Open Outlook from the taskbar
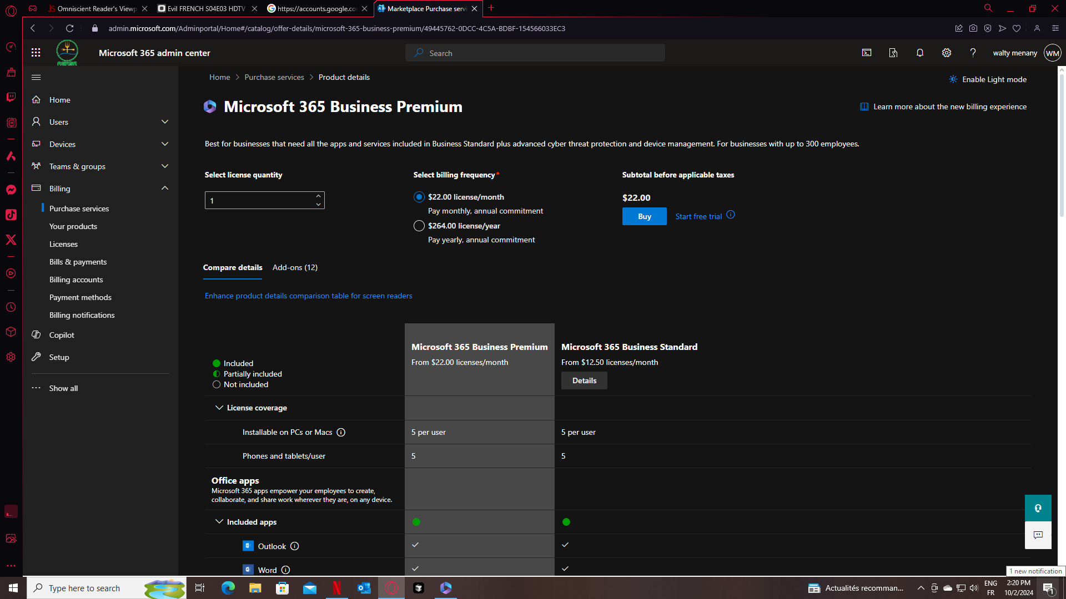 point(364,588)
